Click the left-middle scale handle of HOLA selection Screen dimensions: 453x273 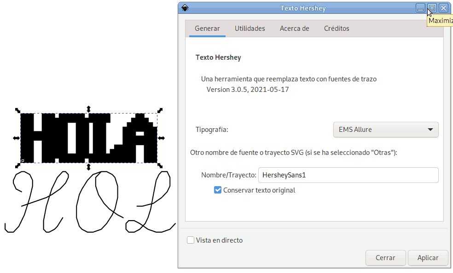16,138
